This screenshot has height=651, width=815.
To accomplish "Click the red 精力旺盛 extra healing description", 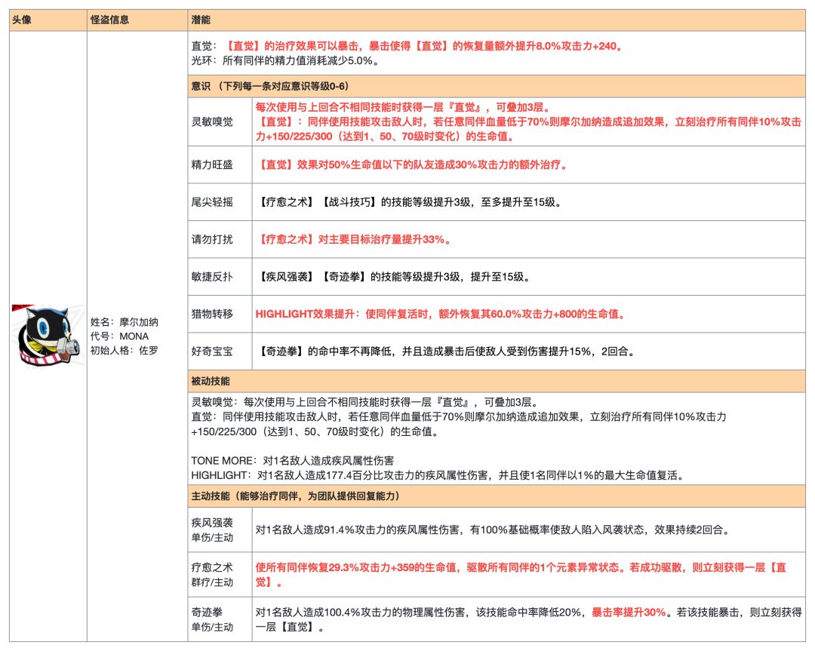I will [413, 164].
